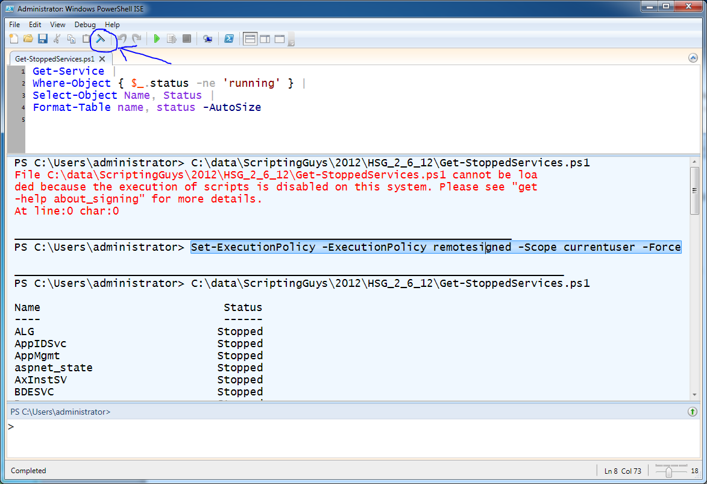The width and height of the screenshot is (707, 484).
Task: Undo the last edit
Action: point(122,38)
